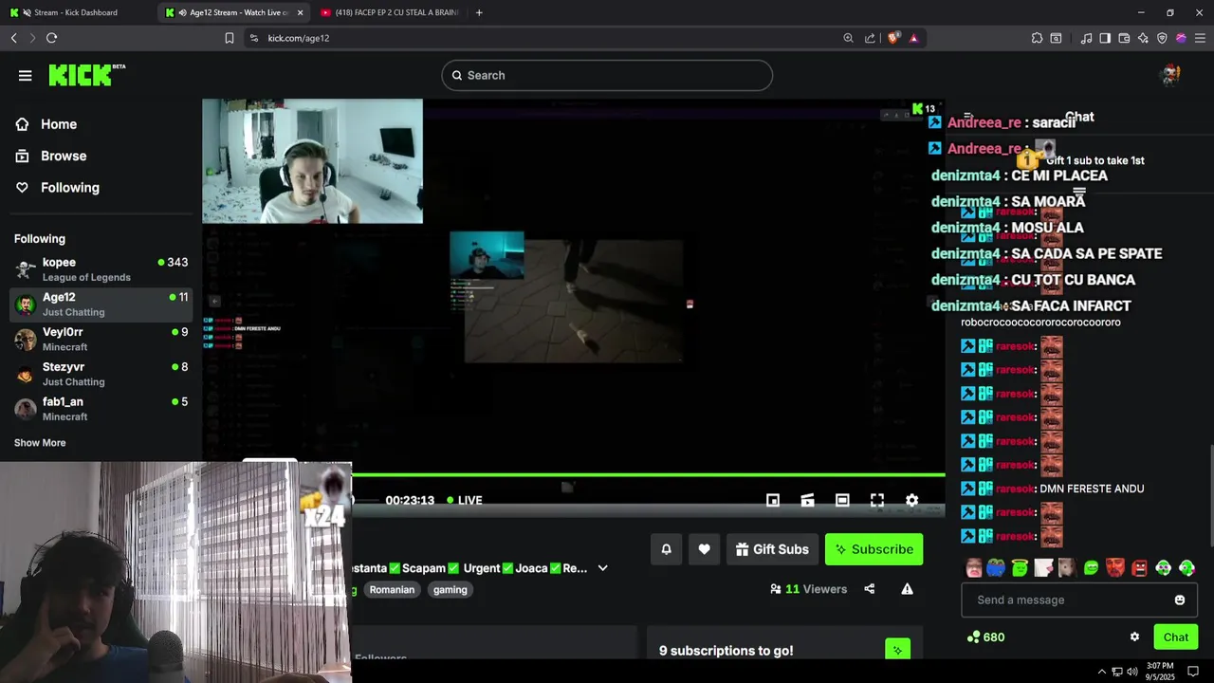The height and width of the screenshot is (683, 1214).
Task: Click the chat scrollbar thumb
Action: (1209, 495)
